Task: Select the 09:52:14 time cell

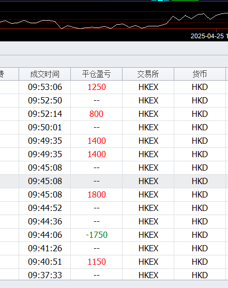Action: point(45,114)
